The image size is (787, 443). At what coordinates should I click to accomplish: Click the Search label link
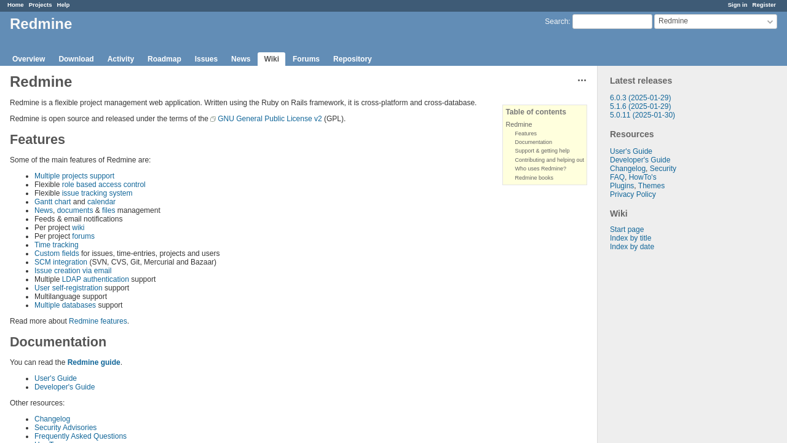[556, 22]
